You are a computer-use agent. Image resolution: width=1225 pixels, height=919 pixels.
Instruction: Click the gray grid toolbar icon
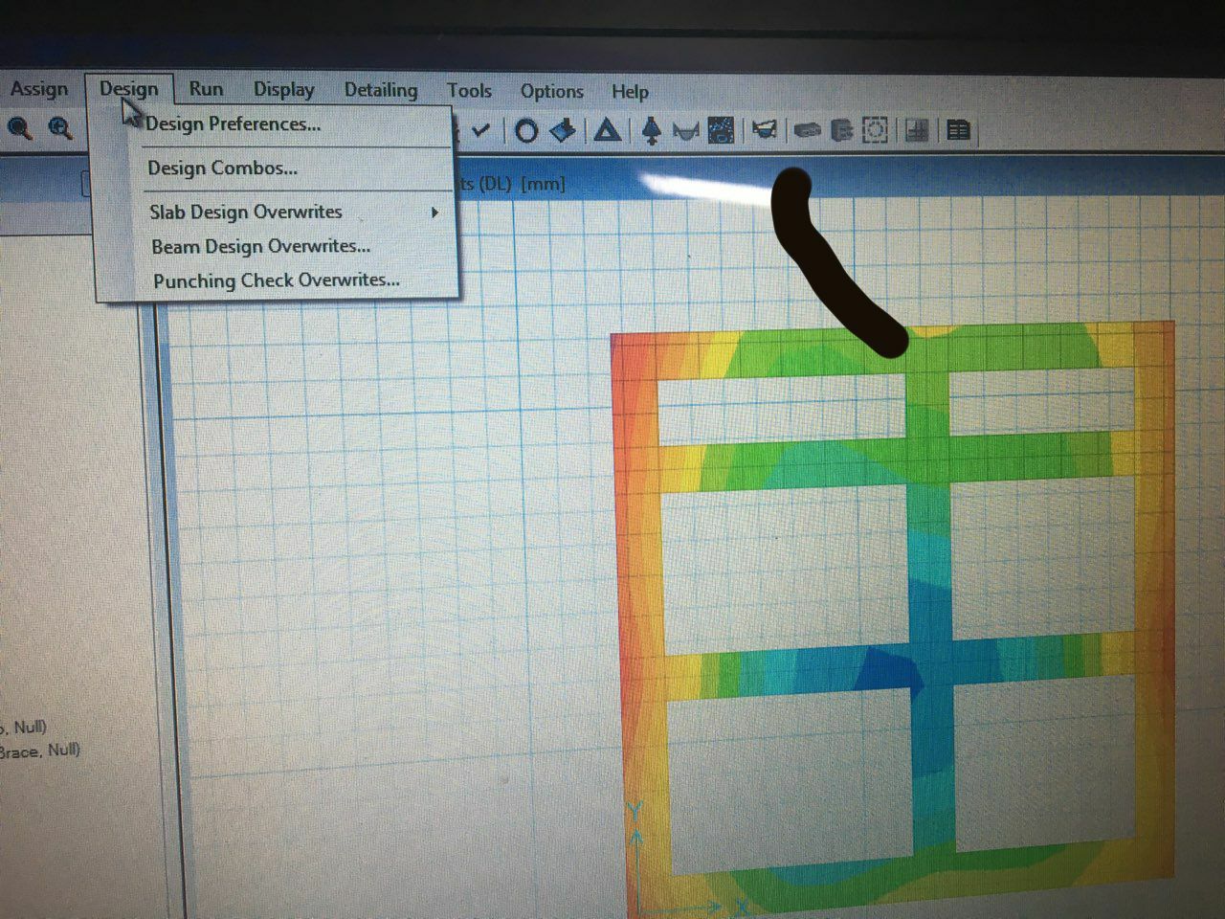(917, 129)
